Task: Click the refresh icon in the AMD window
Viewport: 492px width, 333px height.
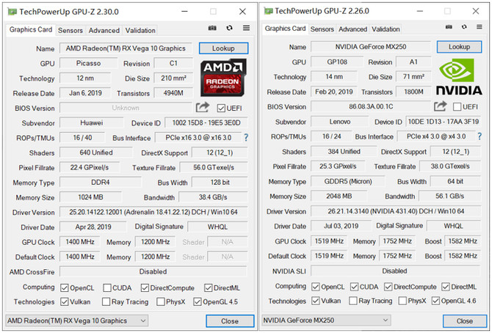Action: 229,29
